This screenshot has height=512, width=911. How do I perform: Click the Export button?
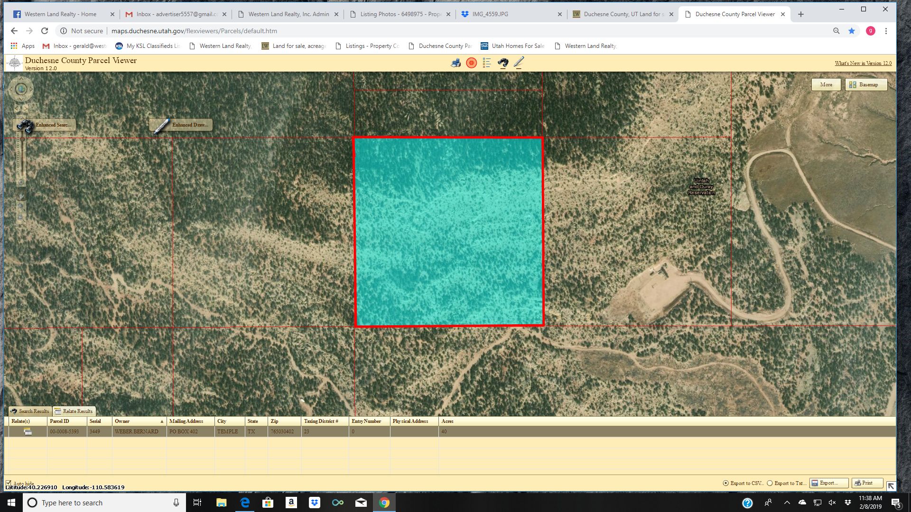click(x=828, y=483)
